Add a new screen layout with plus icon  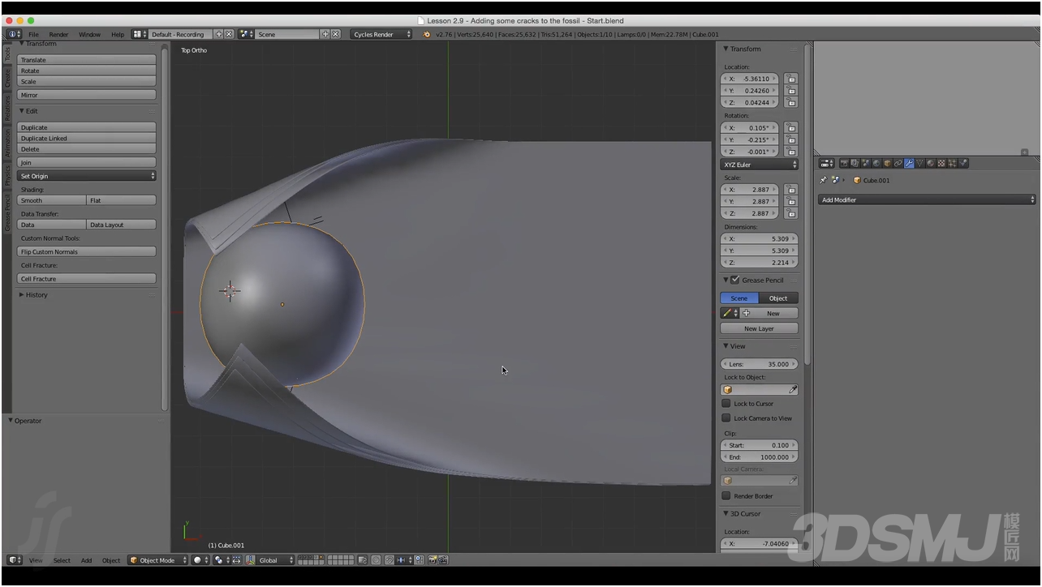219,34
